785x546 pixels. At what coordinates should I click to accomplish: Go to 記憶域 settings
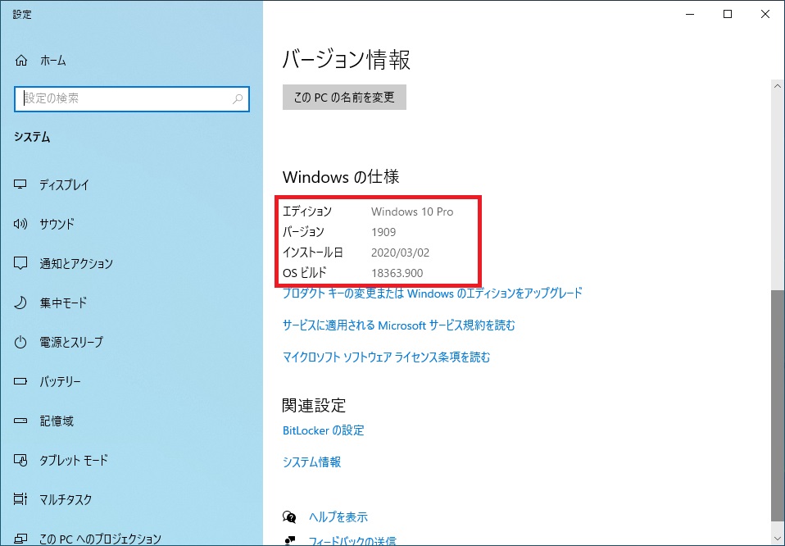click(x=57, y=421)
